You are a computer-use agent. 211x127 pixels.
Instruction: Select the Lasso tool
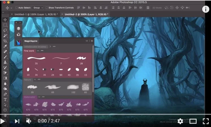click(5, 30)
